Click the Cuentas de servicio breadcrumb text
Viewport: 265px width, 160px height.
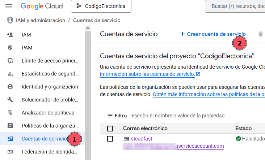(x=97, y=20)
